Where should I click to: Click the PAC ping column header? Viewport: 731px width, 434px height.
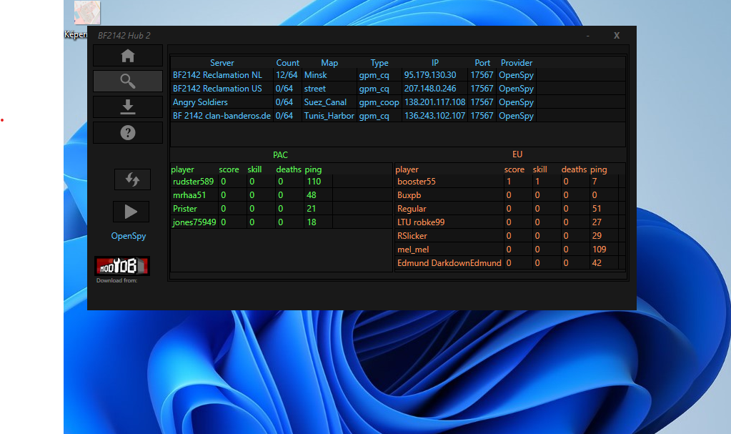[313, 169]
